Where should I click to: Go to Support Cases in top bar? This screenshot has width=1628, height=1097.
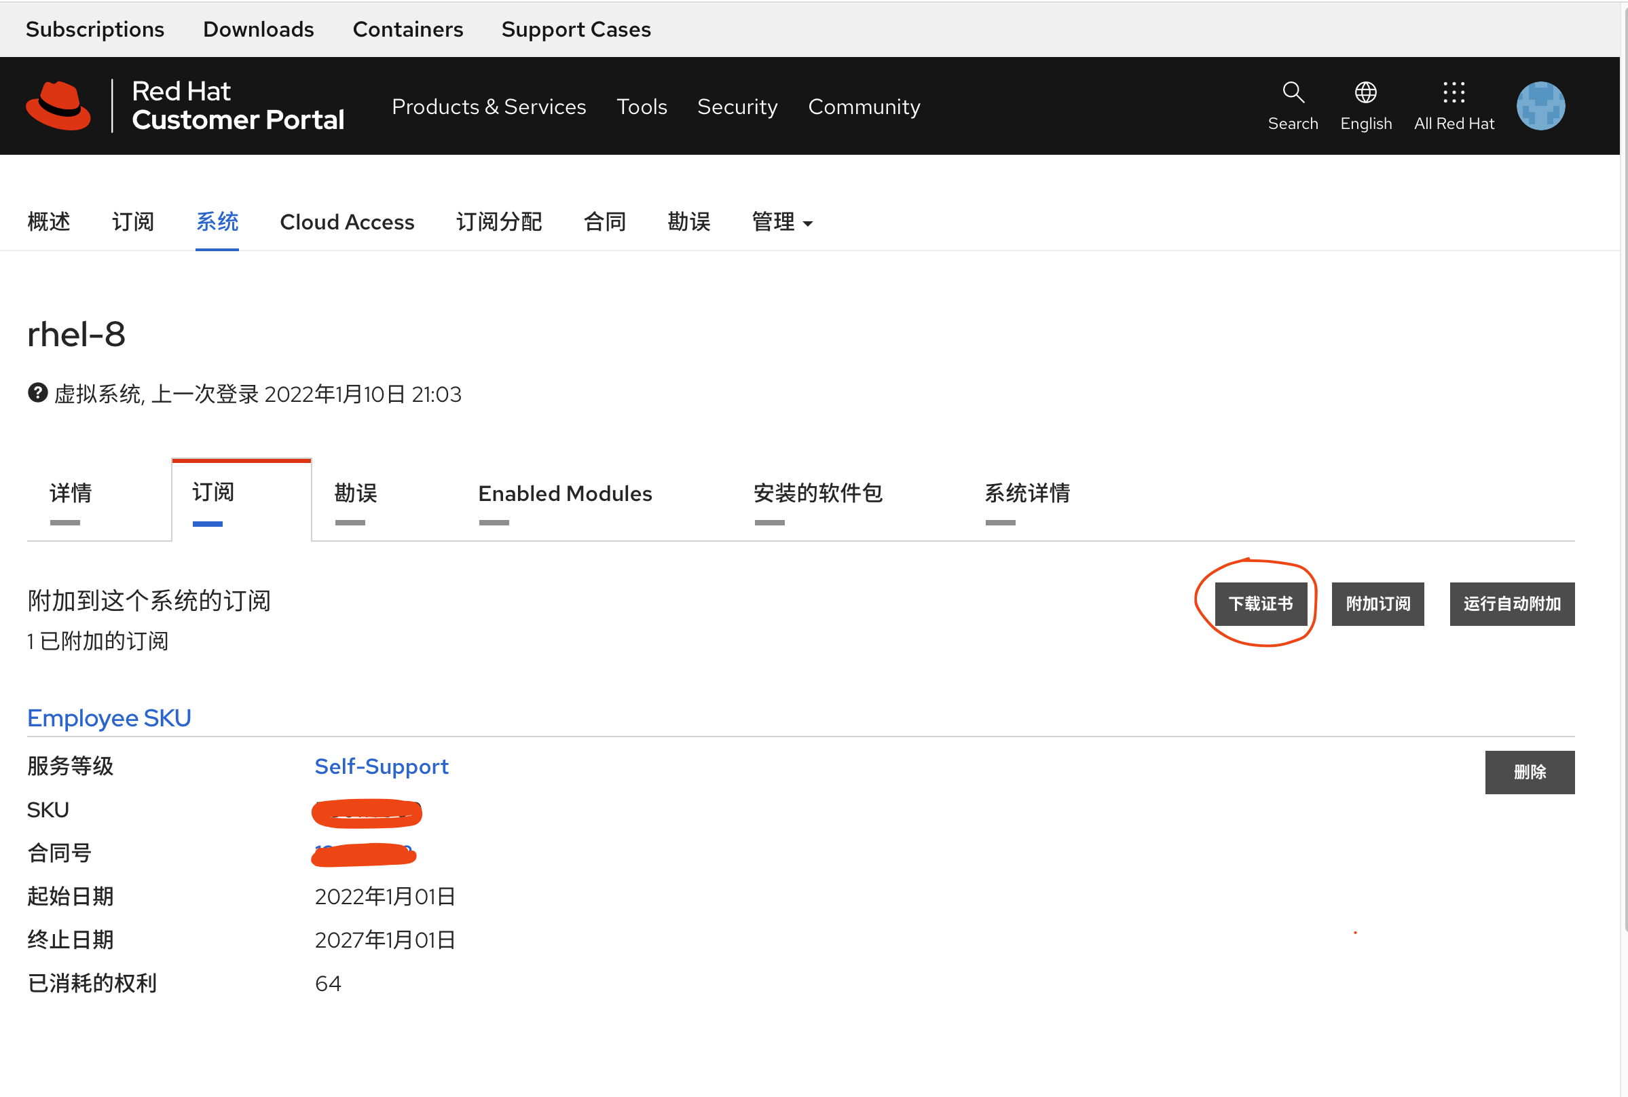[x=576, y=29]
